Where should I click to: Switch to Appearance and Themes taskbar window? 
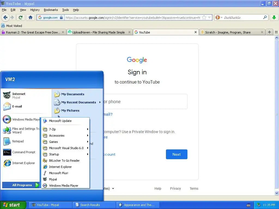coord(138,205)
